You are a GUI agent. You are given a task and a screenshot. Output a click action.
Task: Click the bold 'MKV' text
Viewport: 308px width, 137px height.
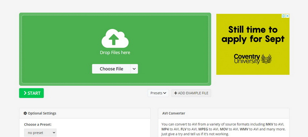pyautogui.click(x=270, y=124)
